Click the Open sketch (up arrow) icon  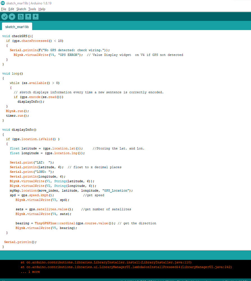pyautogui.click(x=28, y=17)
